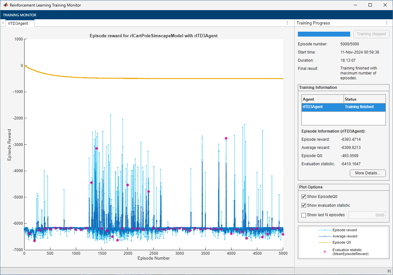Open the document tab list handle beside rlTD3Agent
393x275 pixels.
point(3,23)
